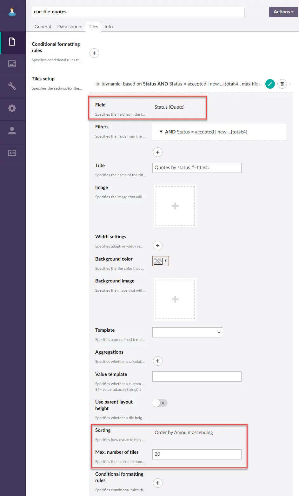Collapse the AND Status filter triangle

pos(161,132)
